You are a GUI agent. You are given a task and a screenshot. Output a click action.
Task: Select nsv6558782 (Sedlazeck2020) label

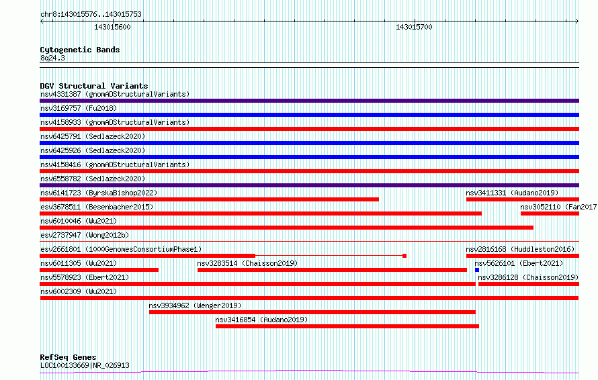click(93, 179)
